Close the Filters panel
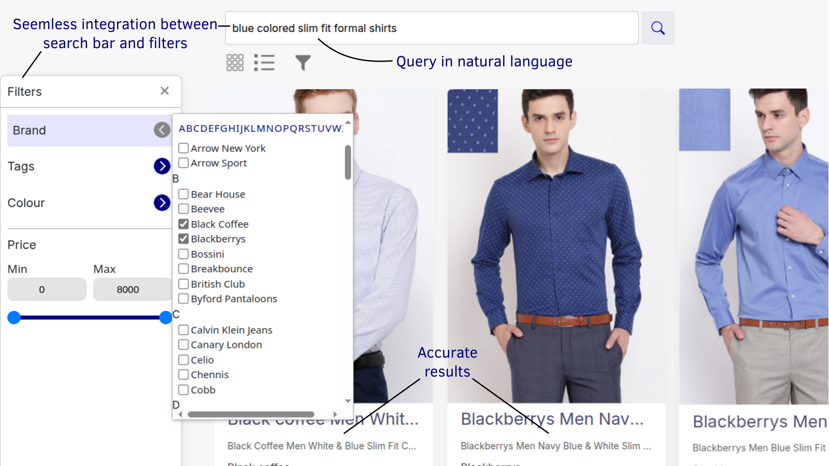 coord(165,91)
